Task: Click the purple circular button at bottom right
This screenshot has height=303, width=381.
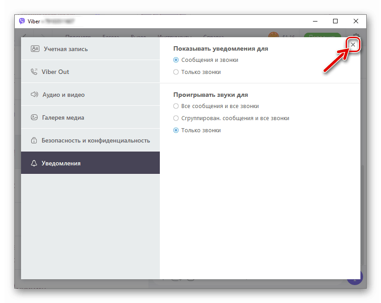Action: click(355, 277)
